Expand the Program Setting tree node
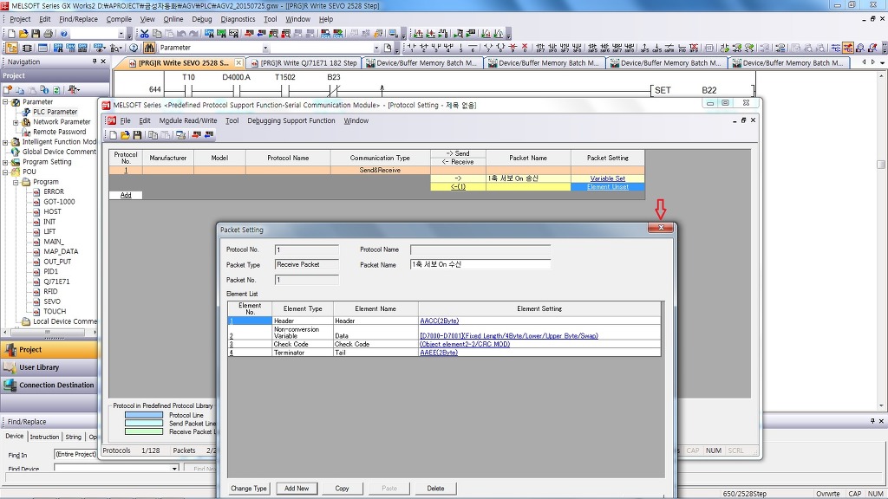The image size is (888, 499). (5, 162)
